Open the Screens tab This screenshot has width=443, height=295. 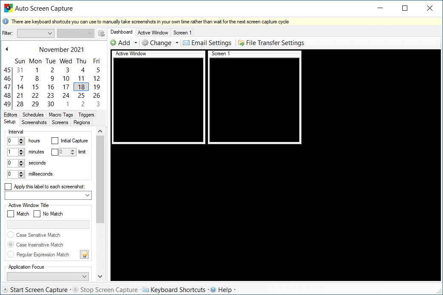[x=60, y=122]
